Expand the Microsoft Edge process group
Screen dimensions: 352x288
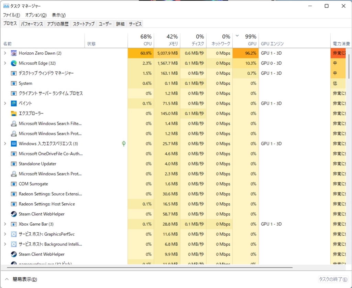coord(5,63)
